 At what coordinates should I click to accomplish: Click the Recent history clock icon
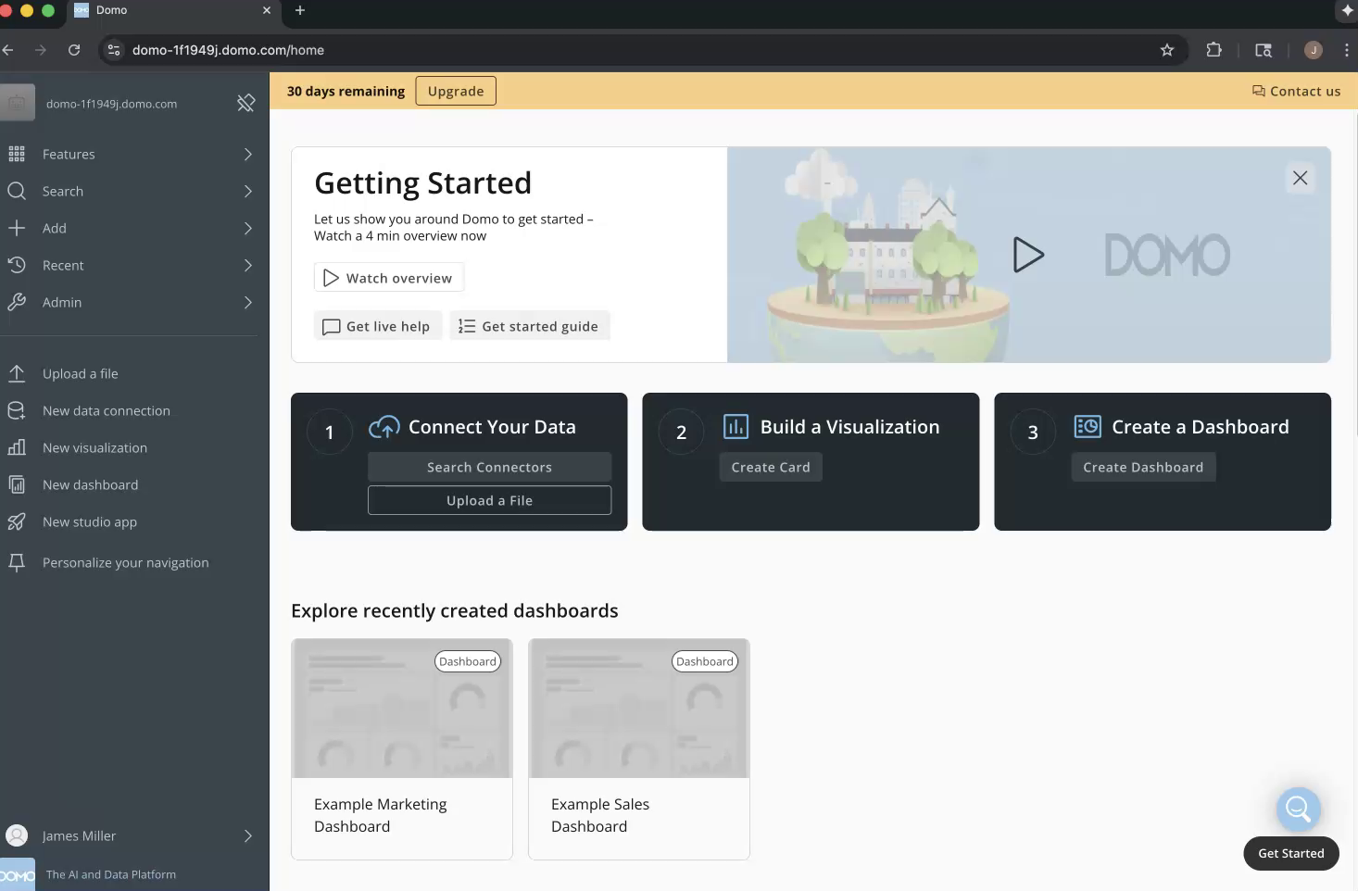click(x=17, y=265)
